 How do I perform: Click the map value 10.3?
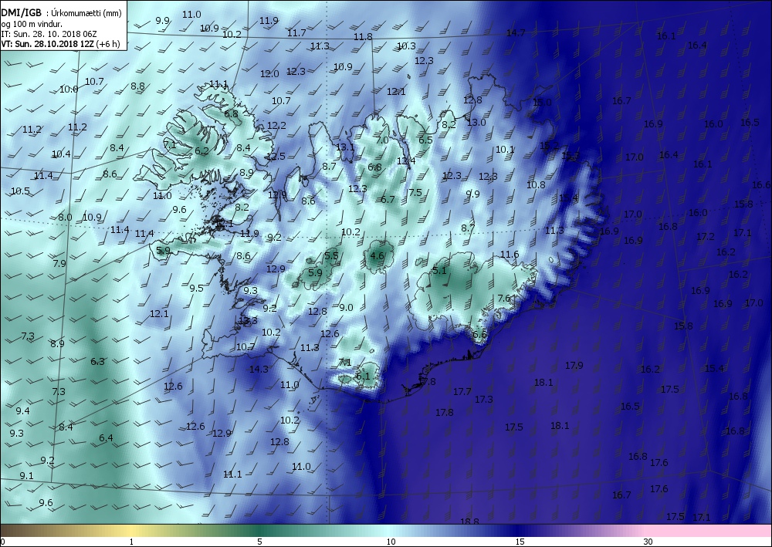406,46
